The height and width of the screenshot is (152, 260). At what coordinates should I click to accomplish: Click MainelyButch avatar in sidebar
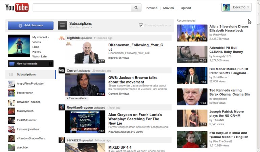(11, 111)
